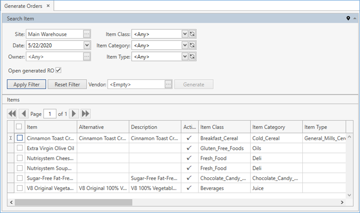360x213 pixels.
Task: Tick the select-all checkbox in grid header
Action: pyautogui.click(x=19, y=127)
